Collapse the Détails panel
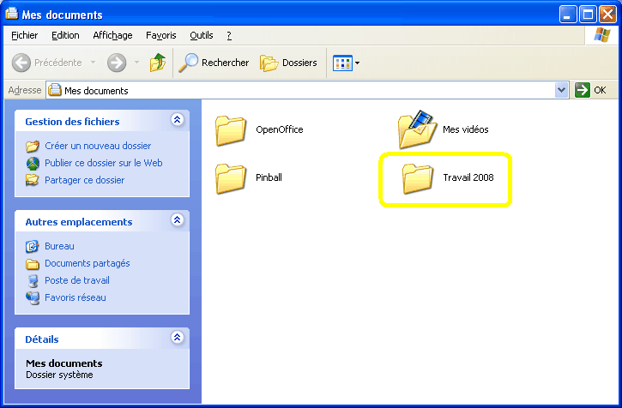The height and width of the screenshot is (408, 622). coord(178,337)
